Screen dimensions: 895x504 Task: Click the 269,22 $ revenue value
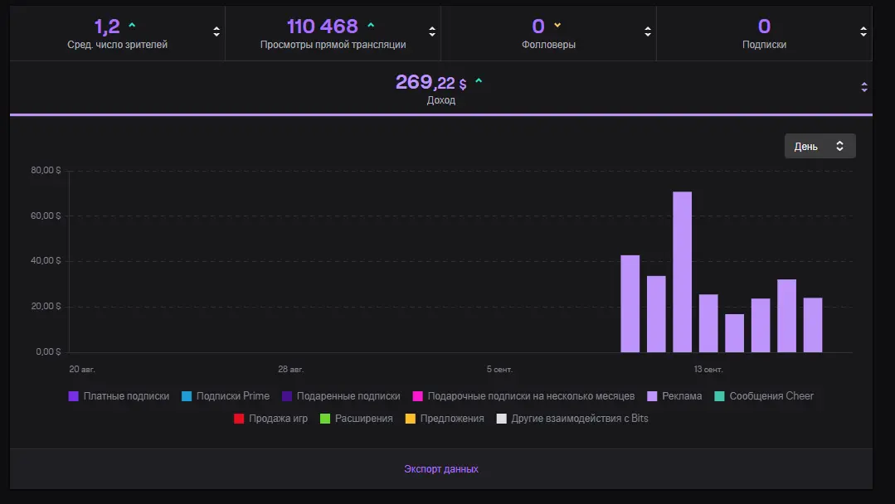point(431,83)
